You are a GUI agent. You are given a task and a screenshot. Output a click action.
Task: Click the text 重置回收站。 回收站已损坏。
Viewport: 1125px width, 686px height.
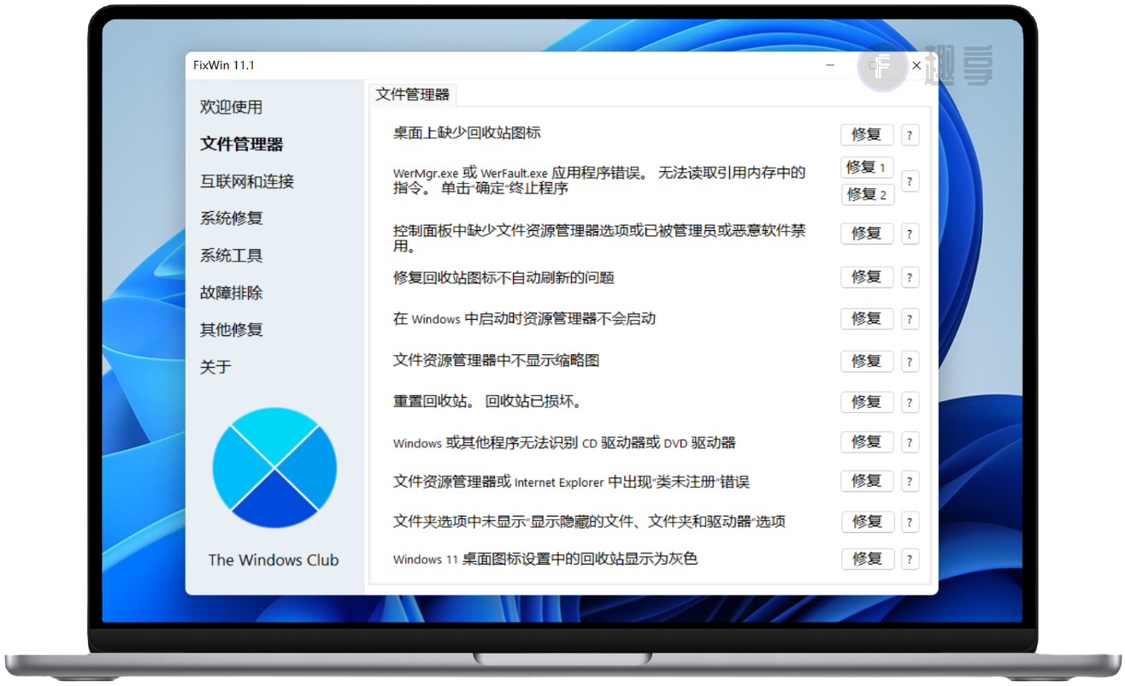coord(487,401)
